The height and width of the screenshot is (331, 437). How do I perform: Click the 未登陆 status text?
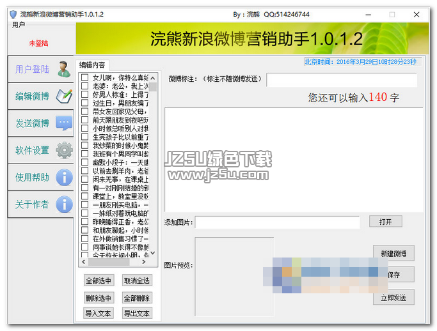[39, 43]
